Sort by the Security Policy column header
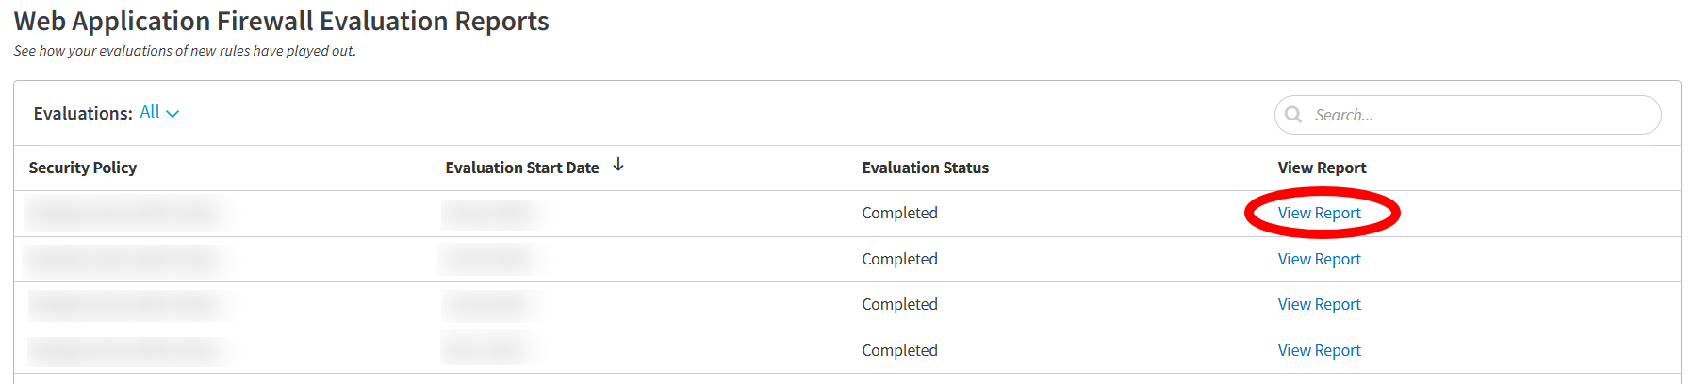Image resolution: width=1693 pixels, height=384 pixels. coord(83,168)
